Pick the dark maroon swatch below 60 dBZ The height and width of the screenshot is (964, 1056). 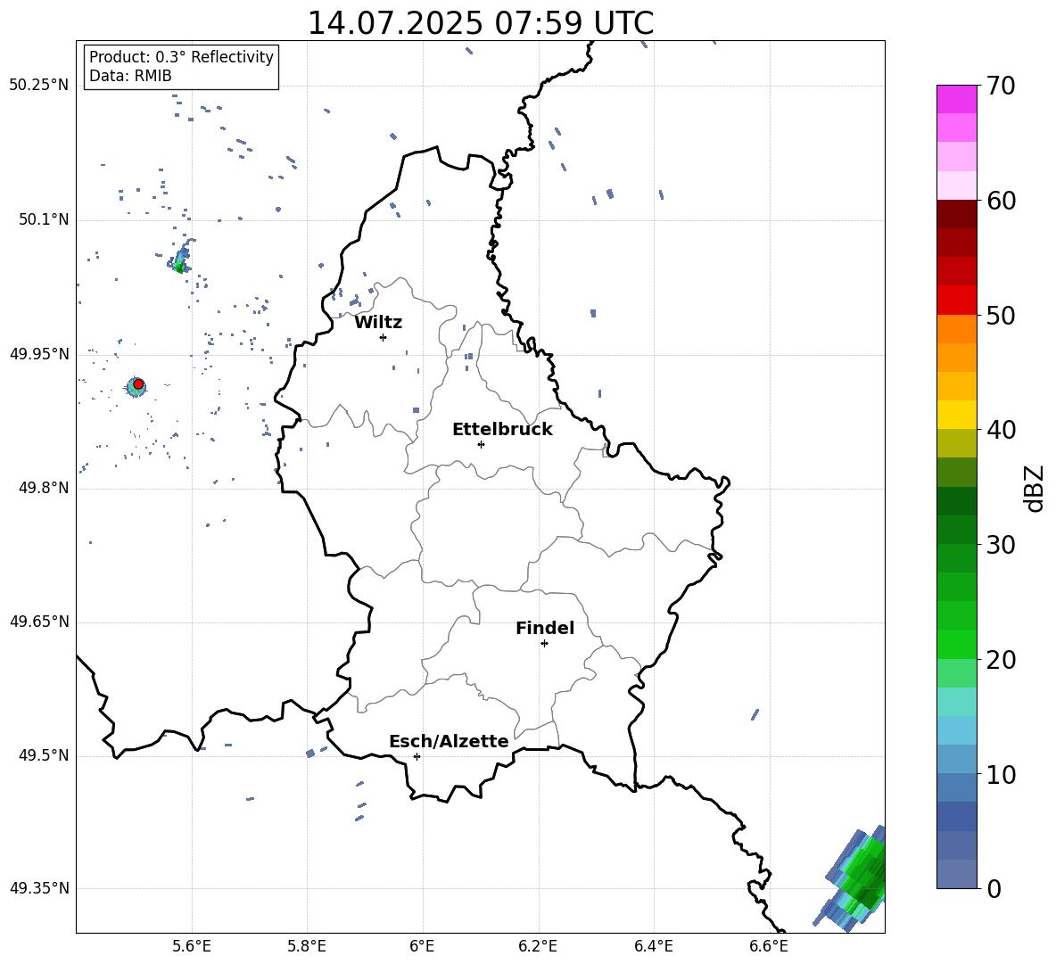pos(956,214)
